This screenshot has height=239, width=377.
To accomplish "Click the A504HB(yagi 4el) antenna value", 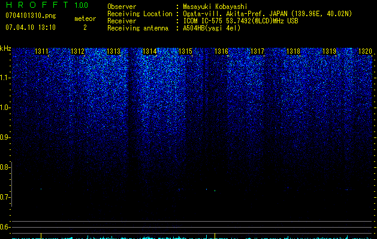I will [212, 28].
